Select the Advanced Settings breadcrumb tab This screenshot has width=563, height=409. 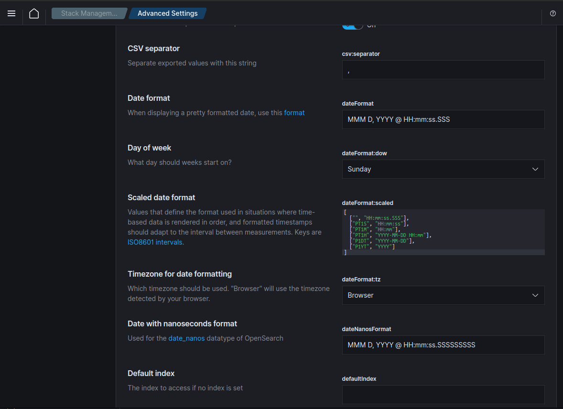click(x=167, y=13)
